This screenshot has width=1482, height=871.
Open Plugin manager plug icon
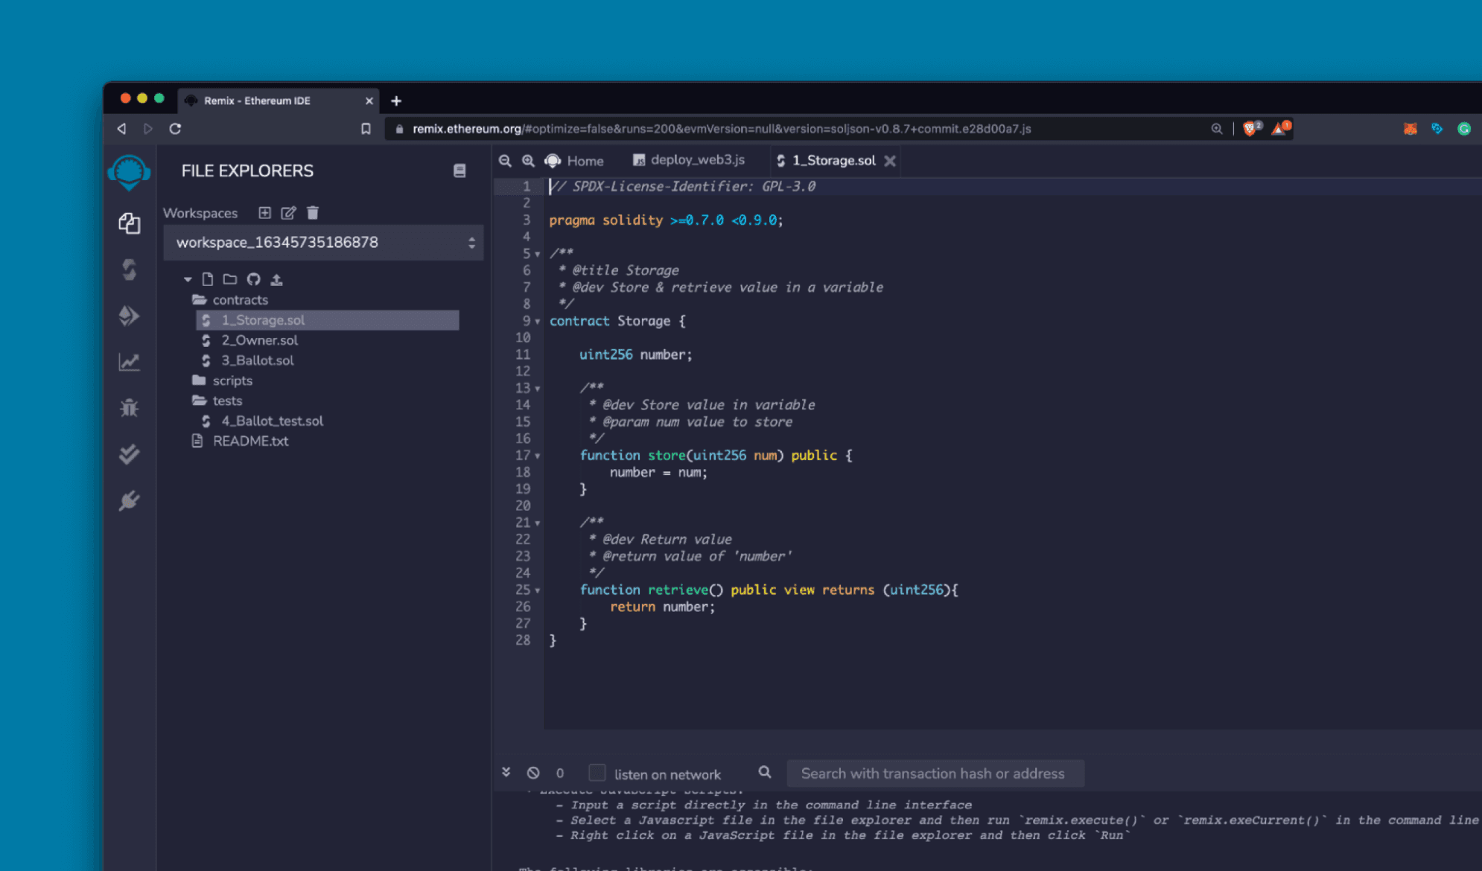tap(130, 500)
